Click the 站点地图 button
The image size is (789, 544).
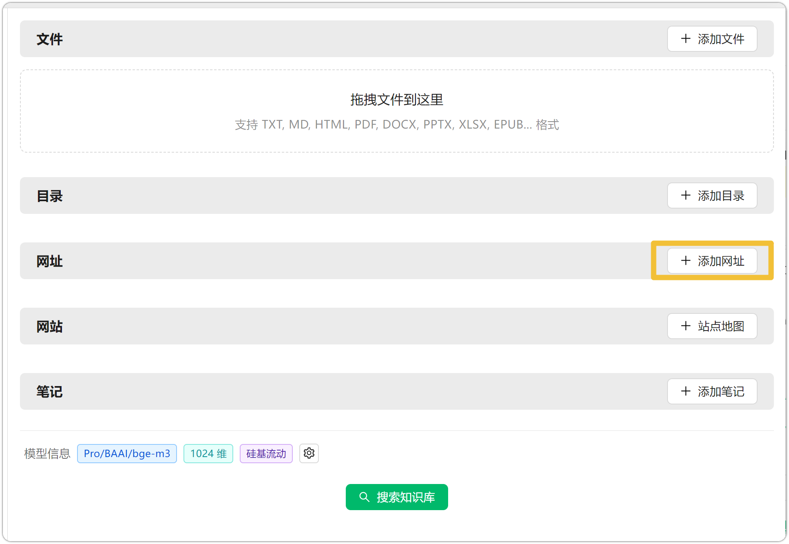tap(712, 326)
